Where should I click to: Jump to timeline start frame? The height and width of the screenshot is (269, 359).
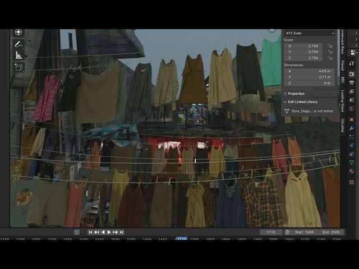tap(90, 232)
